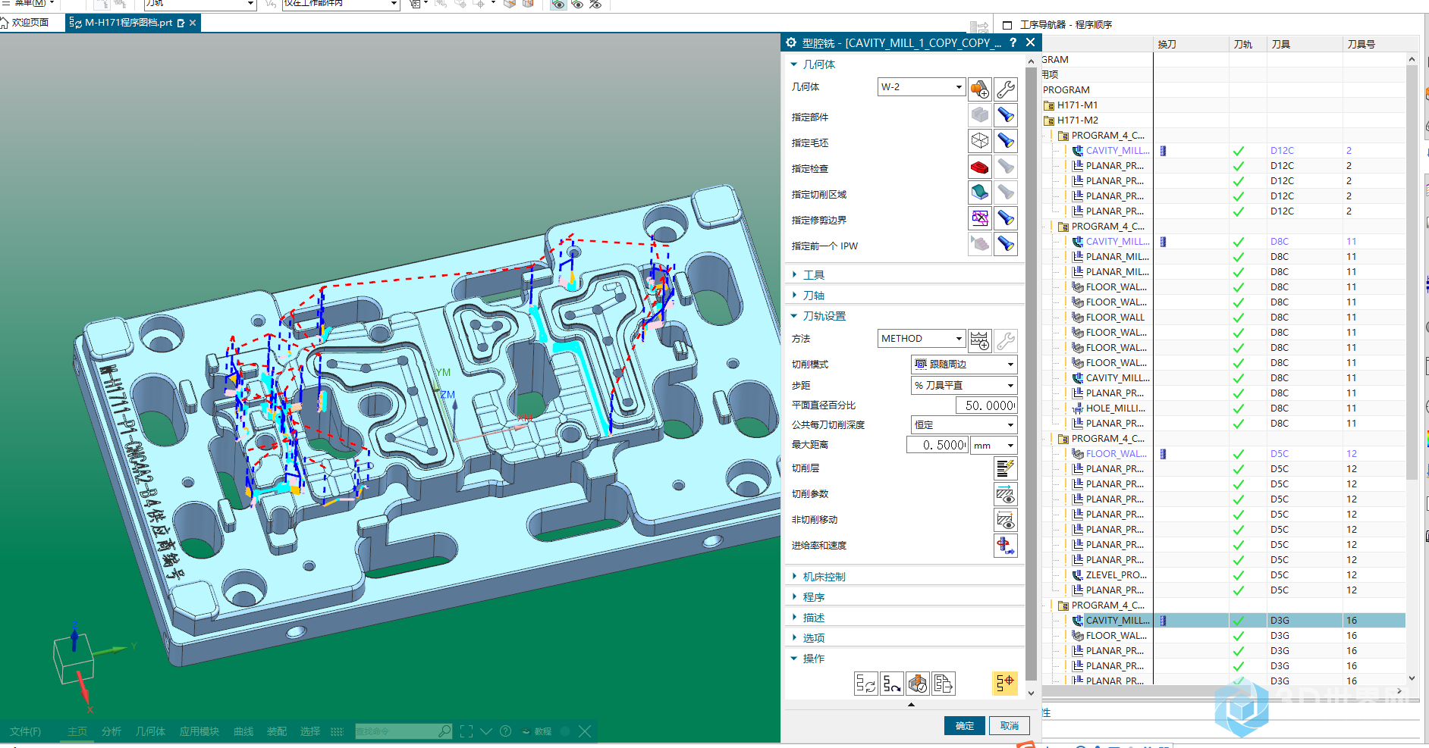Click the dialog settings gear icon

coord(791,43)
